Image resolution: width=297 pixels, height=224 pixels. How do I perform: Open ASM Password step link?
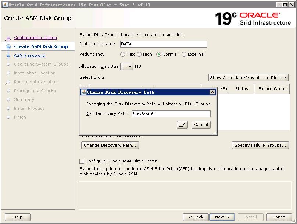click(x=29, y=55)
